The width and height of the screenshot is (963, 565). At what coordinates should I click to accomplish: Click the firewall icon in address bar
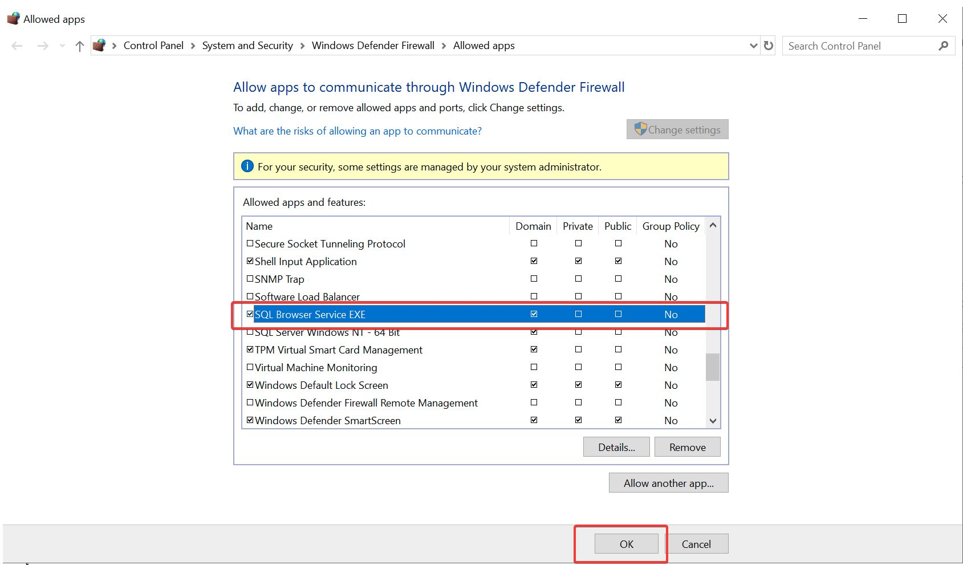(x=99, y=46)
